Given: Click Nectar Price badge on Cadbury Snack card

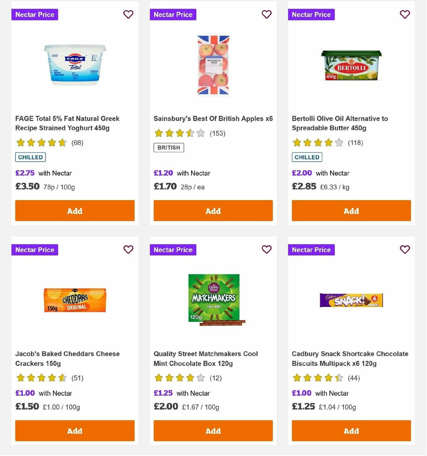Looking at the screenshot, I should pyautogui.click(x=311, y=250).
